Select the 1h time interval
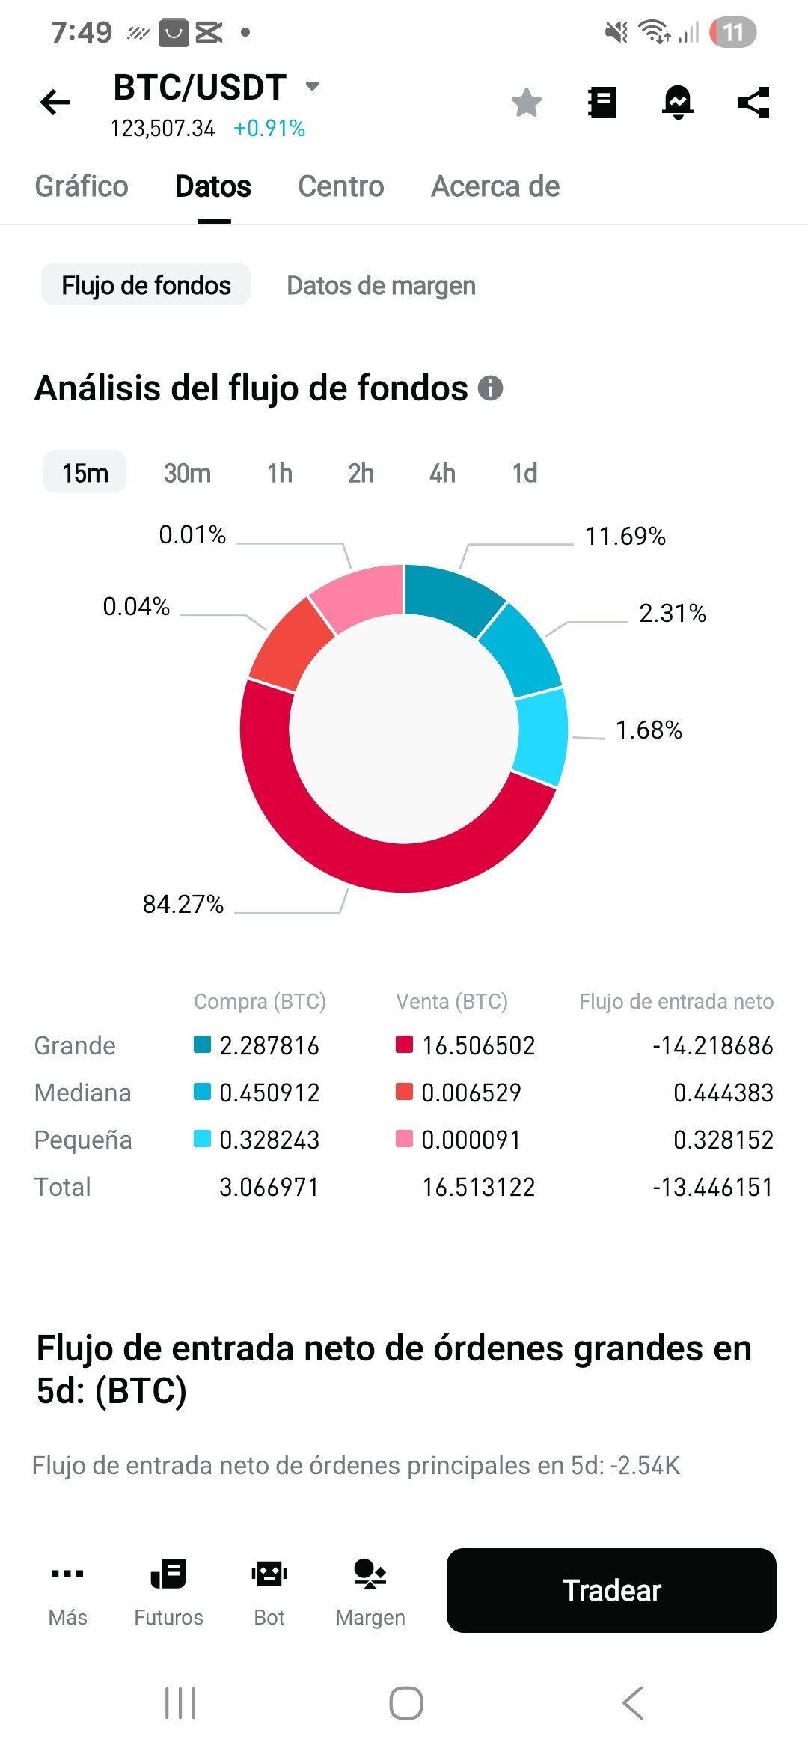The height and width of the screenshot is (1751, 808). [280, 473]
